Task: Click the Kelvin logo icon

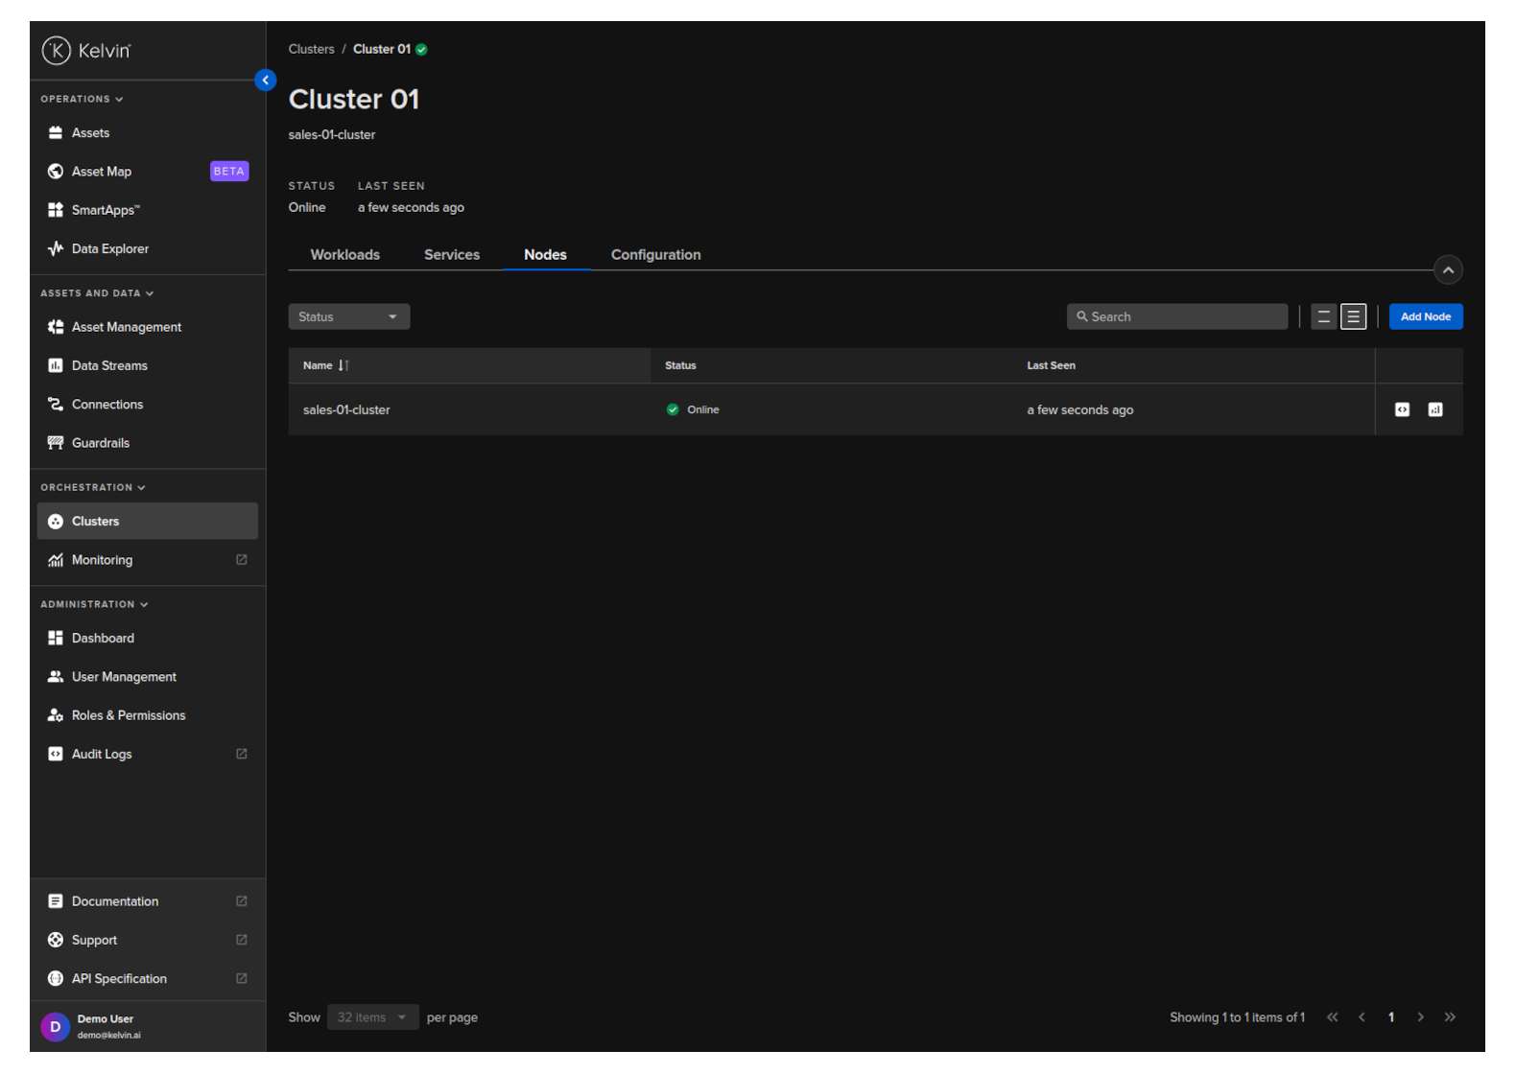Action: 57,50
